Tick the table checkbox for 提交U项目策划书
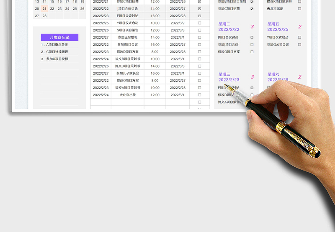 (x=200, y=66)
